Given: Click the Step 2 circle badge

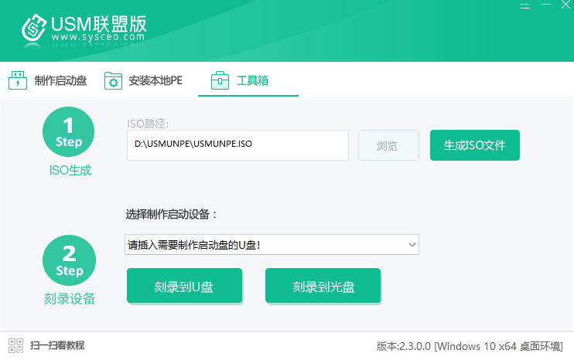Looking at the screenshot, I should point(69,261).
